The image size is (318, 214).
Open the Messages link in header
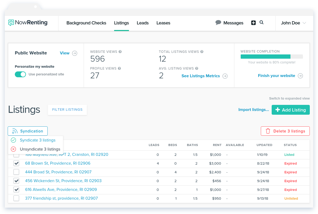pyautogui.click(x=233, y=23)
